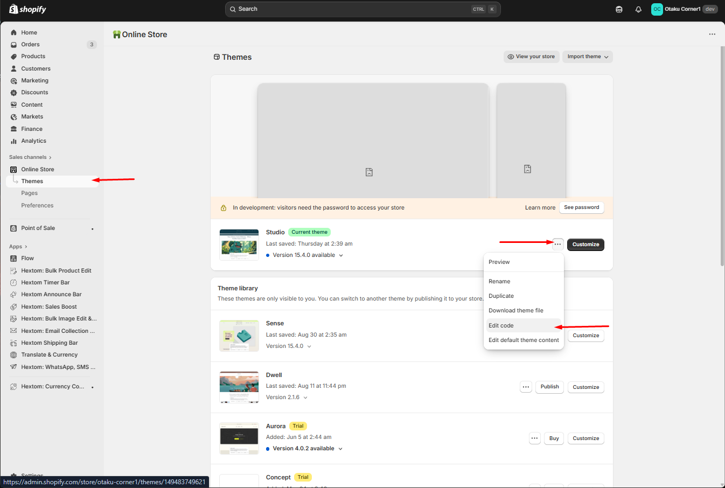The image size is (725, 488).
Task: Open Hextom: Currency Co... app
Action: click(52, 387)
